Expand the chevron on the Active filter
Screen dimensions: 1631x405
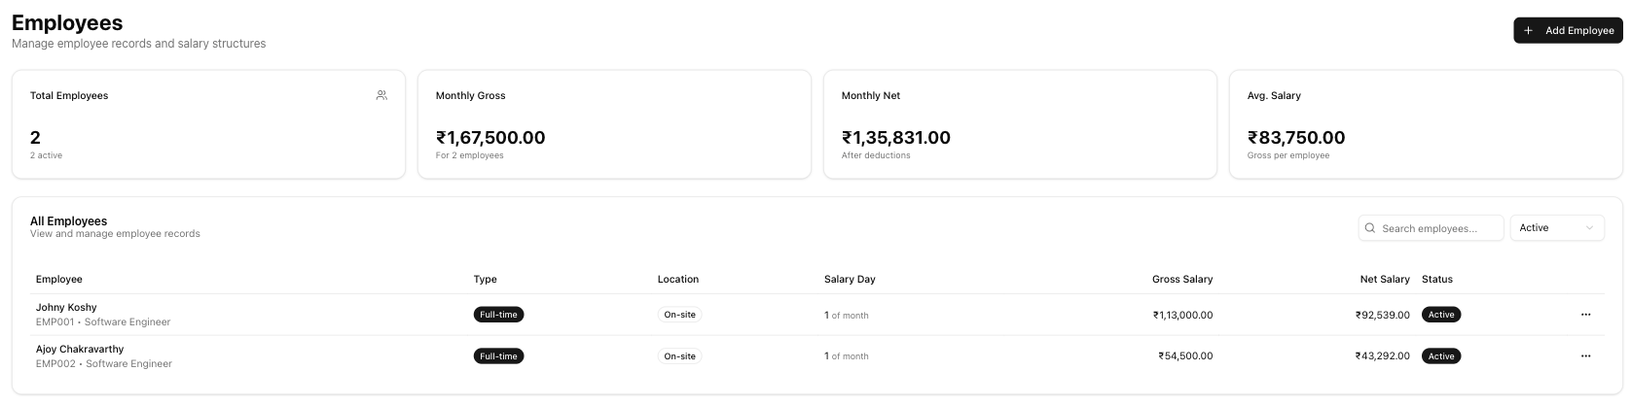click(1590, 228)
